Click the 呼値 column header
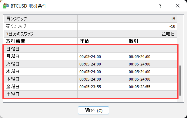Viewport: 187px width, 118px height. tap(102, 41)
